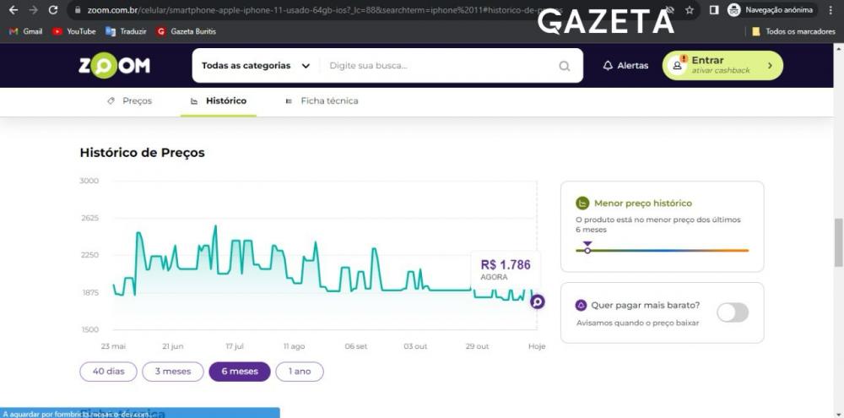Click the Zoom logo
The image size is (844, 418).
point(115,66)
